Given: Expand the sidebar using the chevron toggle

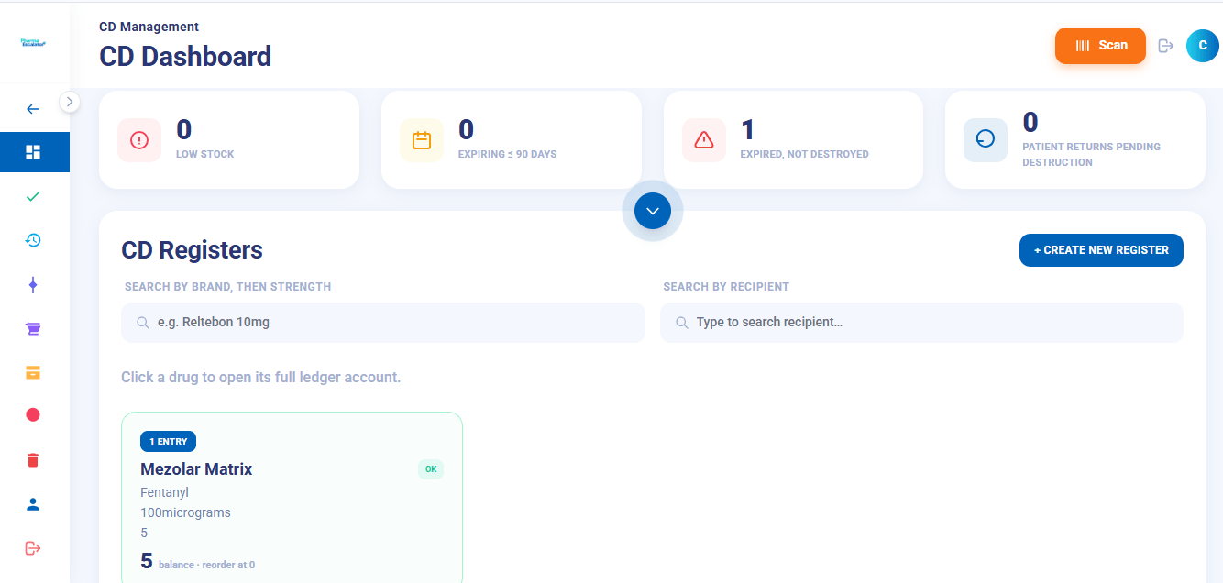Looking at the screenshot, I should (x=70, y=102).
